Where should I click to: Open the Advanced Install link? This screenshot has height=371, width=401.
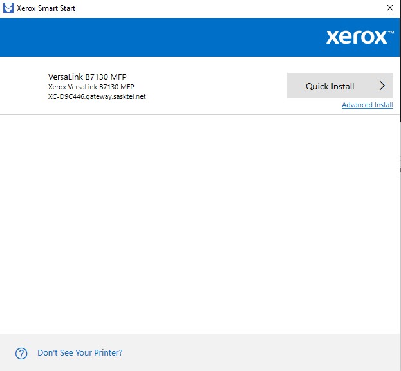click(368, 105)
